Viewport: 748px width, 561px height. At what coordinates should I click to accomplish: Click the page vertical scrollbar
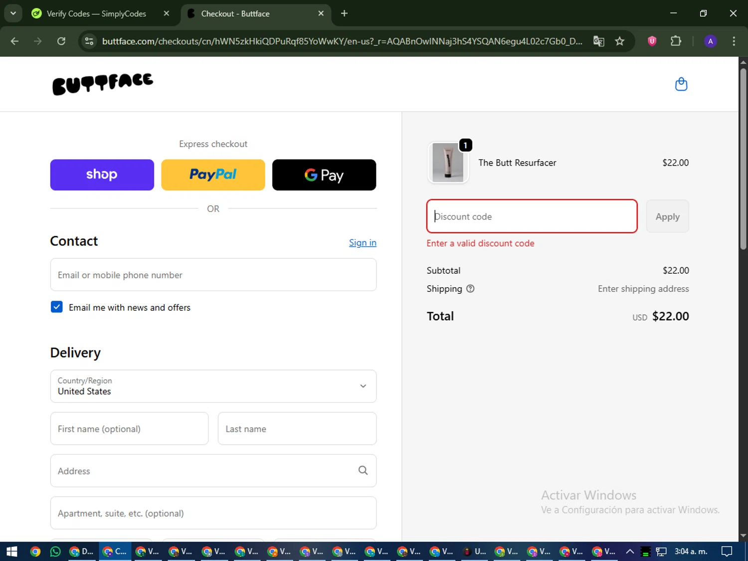point(743,159)
